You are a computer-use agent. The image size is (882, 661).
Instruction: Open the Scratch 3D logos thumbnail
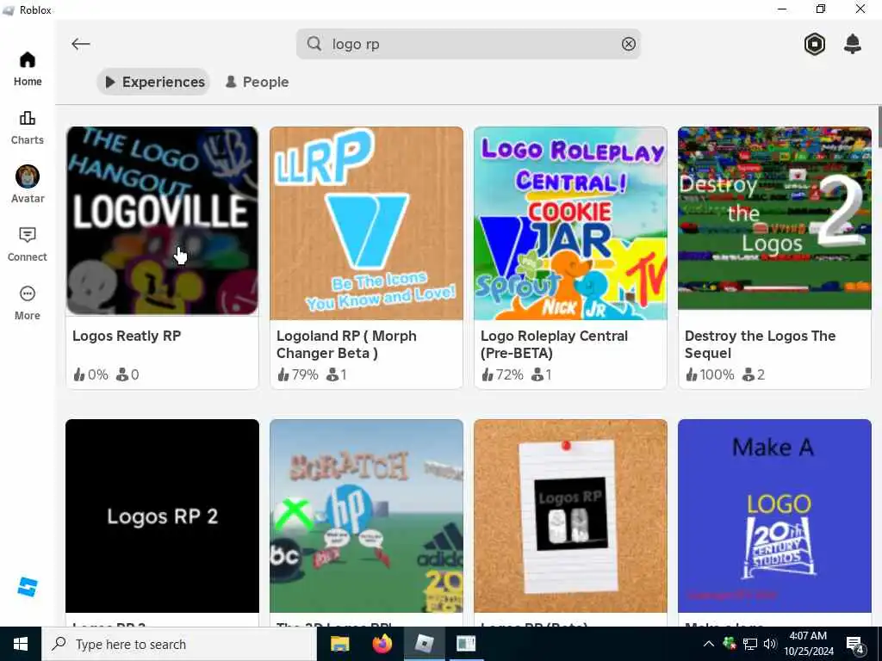click(366, 516)
